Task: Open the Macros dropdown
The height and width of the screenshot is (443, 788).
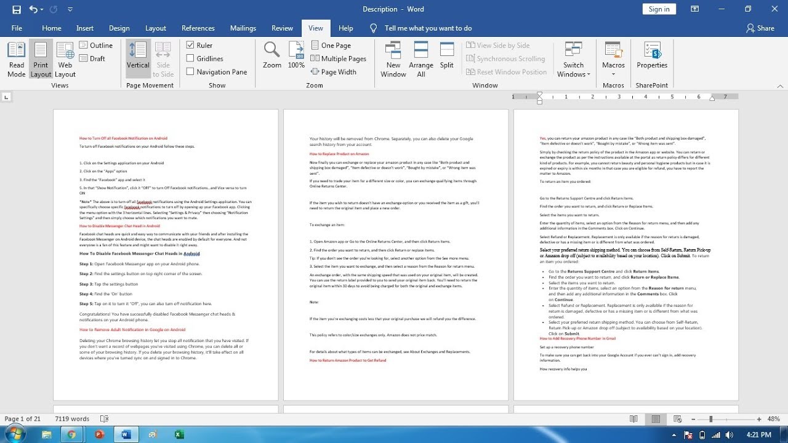Action: pyautogui.click(x=613, y=60)
